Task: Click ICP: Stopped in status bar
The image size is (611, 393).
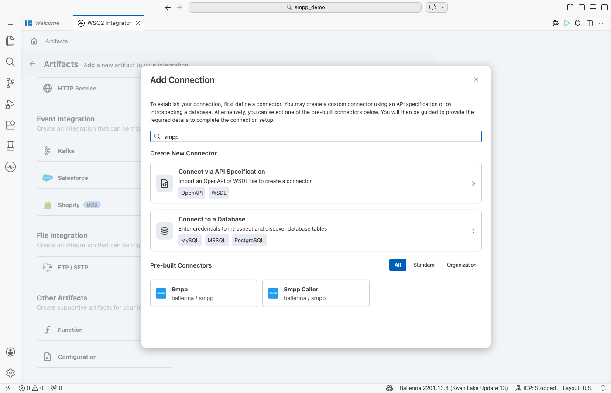Action: tap(535, 388)
